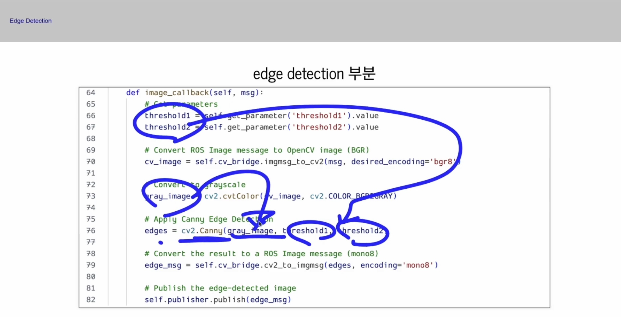Image resolution: width=621 pixels, height=317 pixels.
Task: Click line number 77 in the gutter
Action: tap(91, 242)
